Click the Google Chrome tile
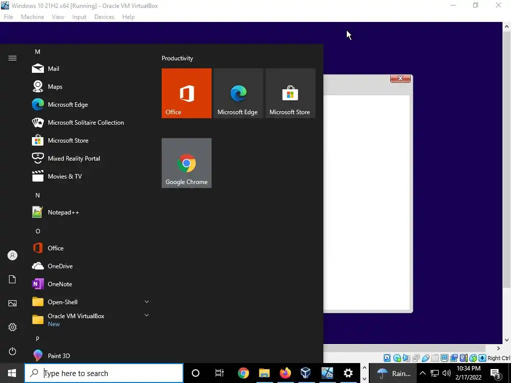 187,163
